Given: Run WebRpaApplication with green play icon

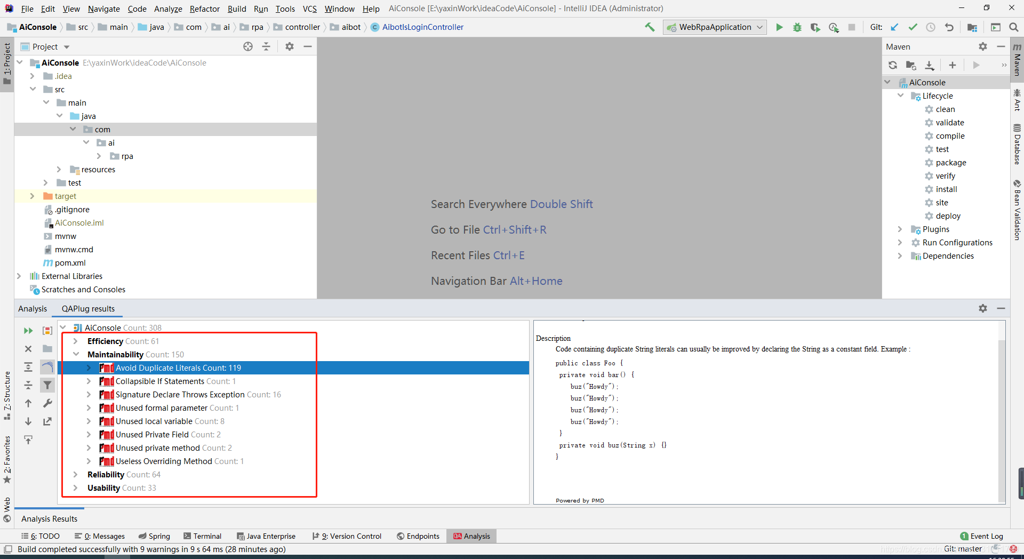Looking at the screenshot, I should [x=779, y=27].
